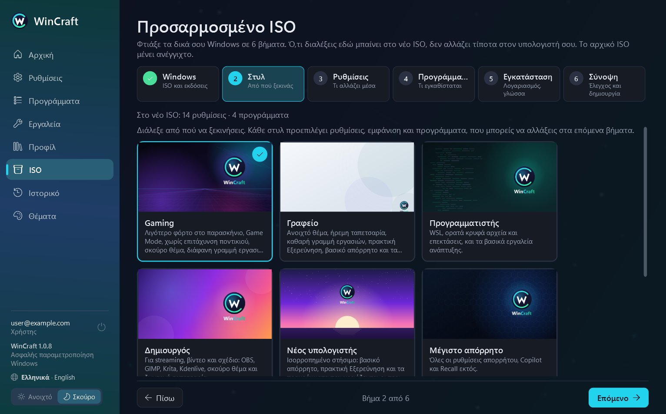Image resolution: width=666 pixels, height=414 pixels.
Task: Select ISO in the sidebar
Action: (x=60, y=169)
